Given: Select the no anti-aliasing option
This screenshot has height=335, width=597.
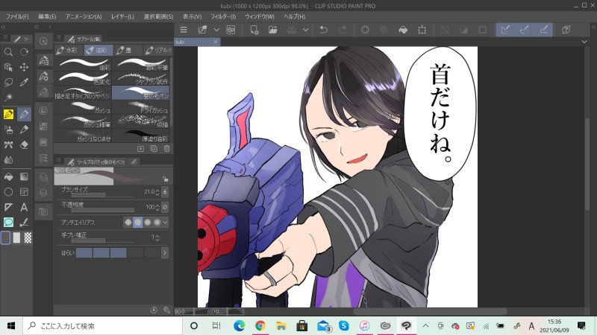Looking at the screenshot, I should point(128,222).
